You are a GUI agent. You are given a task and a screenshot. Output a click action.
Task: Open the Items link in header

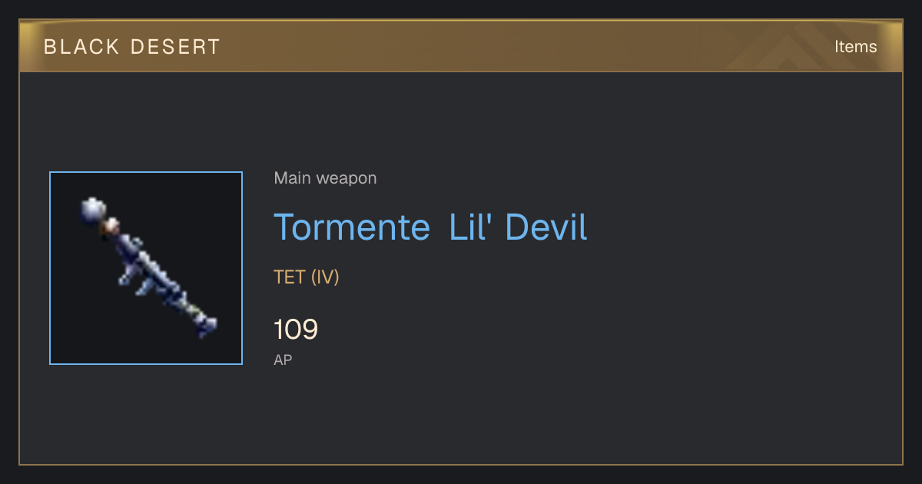855,47
